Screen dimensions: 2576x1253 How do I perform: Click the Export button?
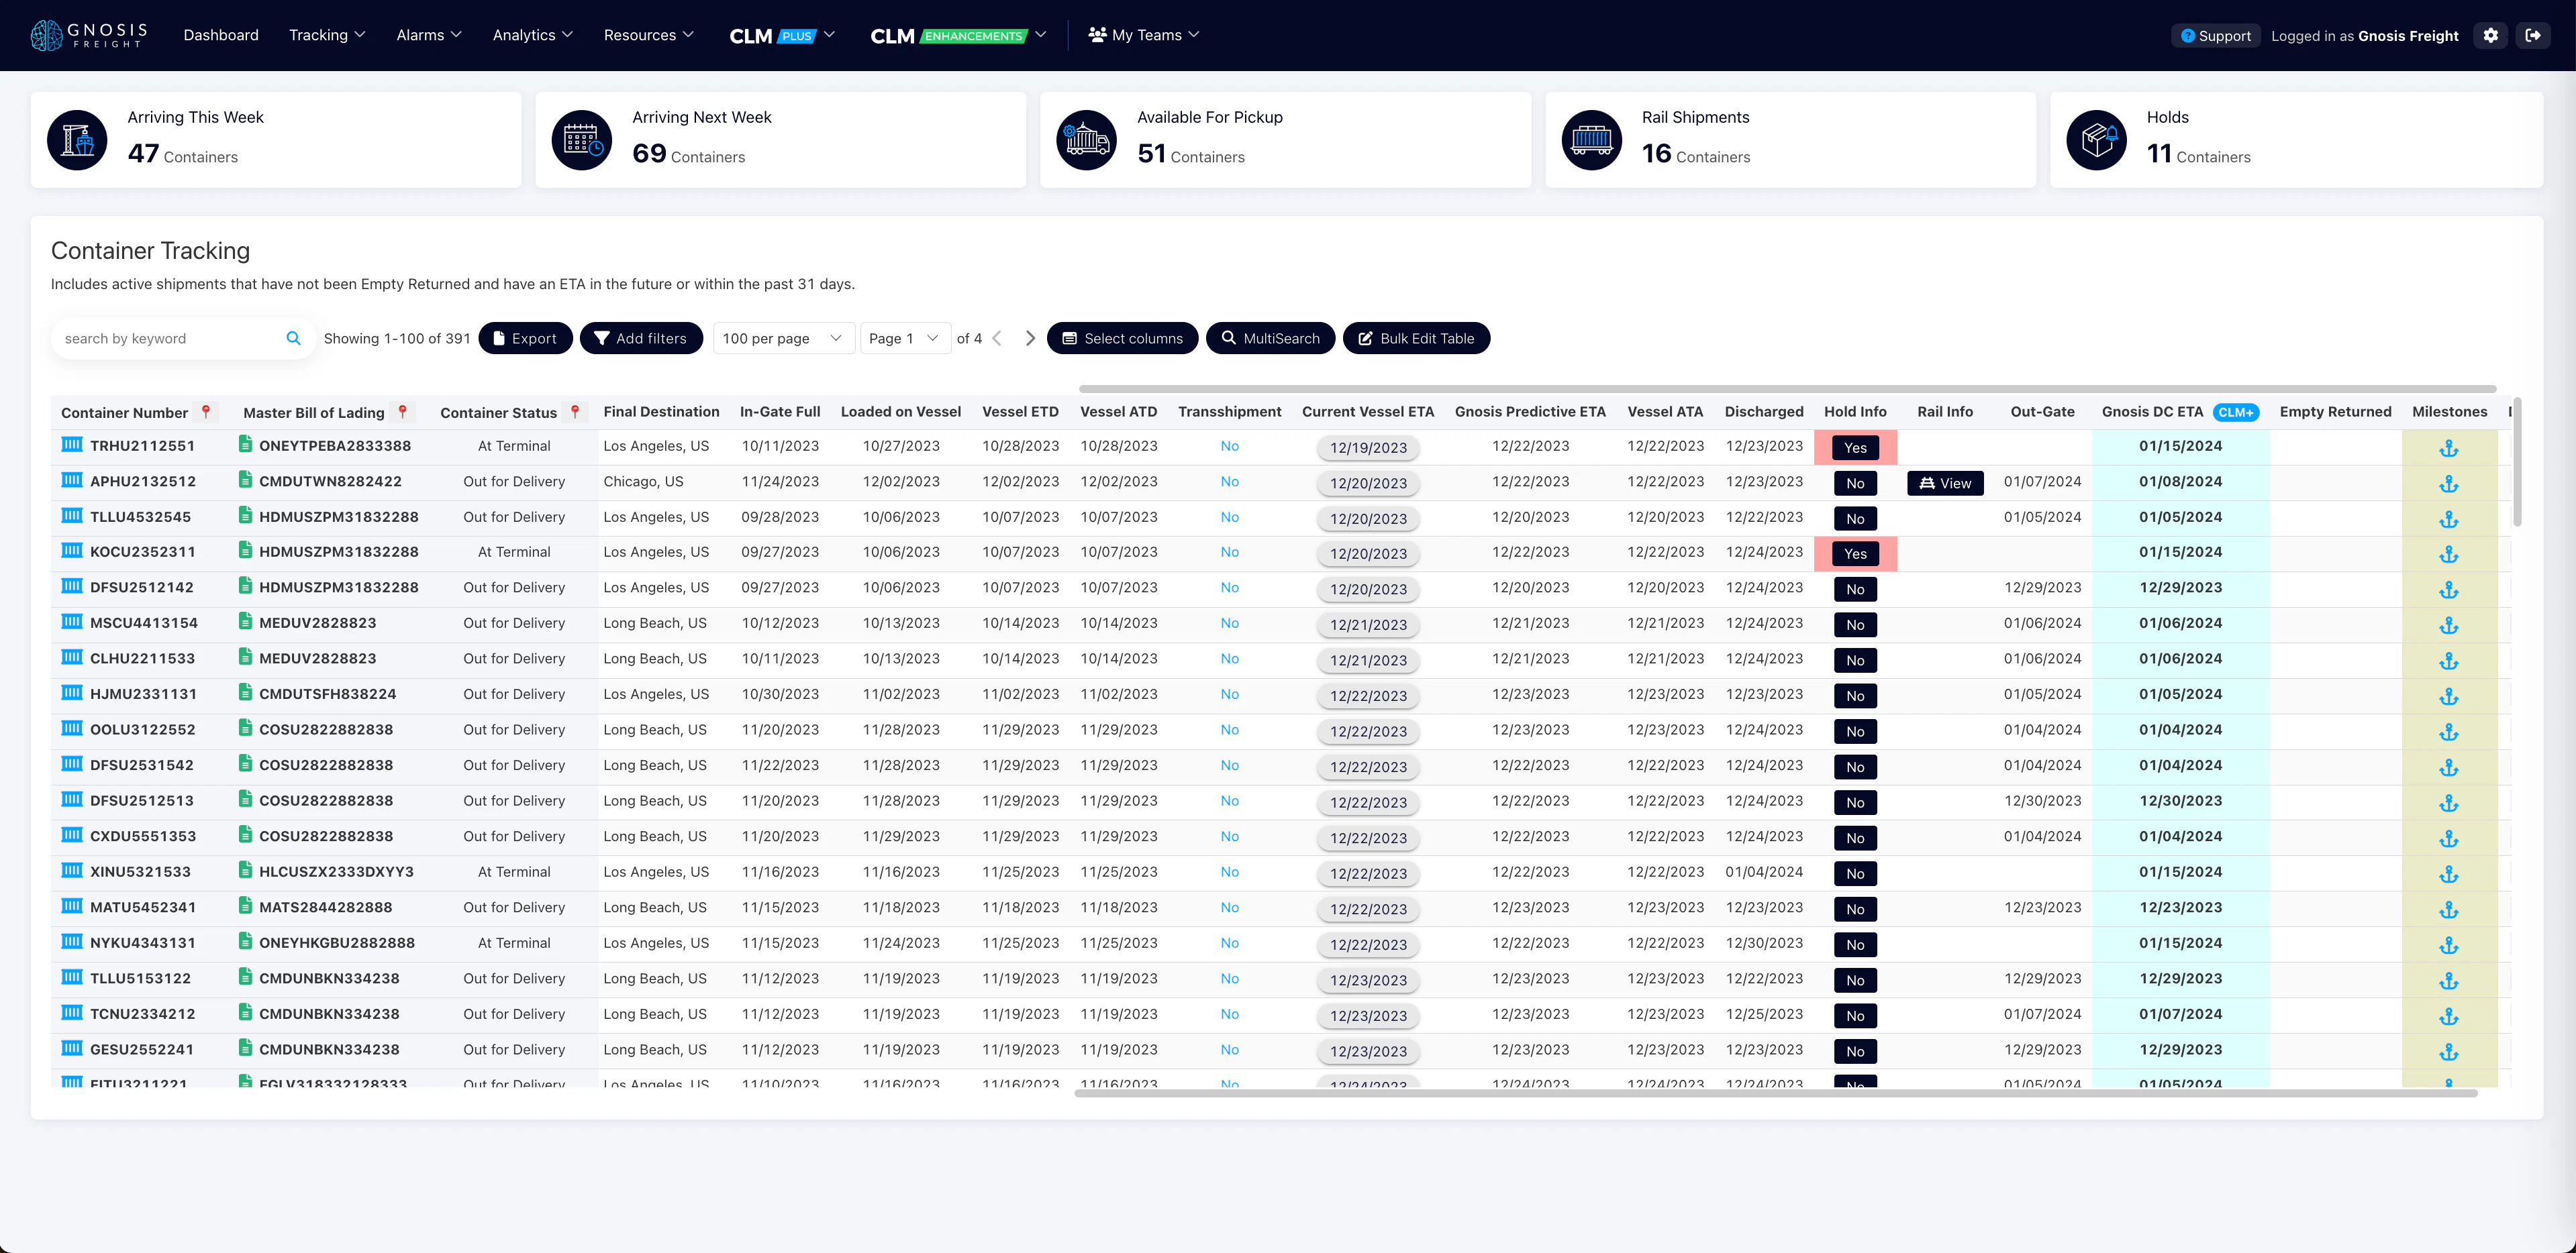click(525, 337)
